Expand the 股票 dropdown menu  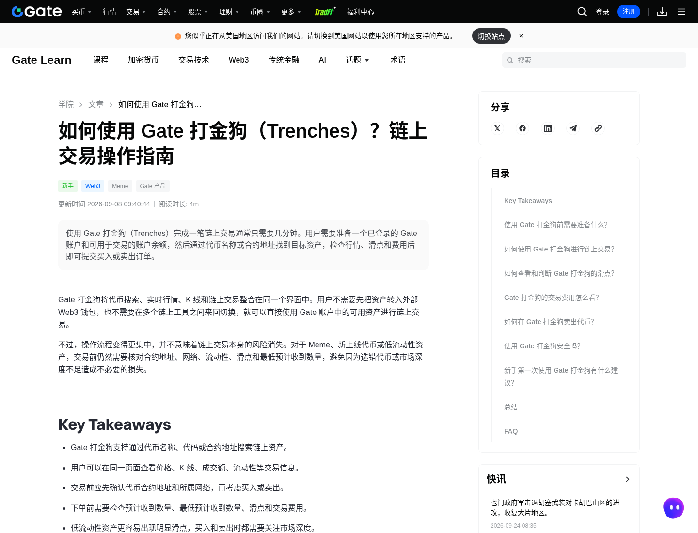(x=198, y=12)
